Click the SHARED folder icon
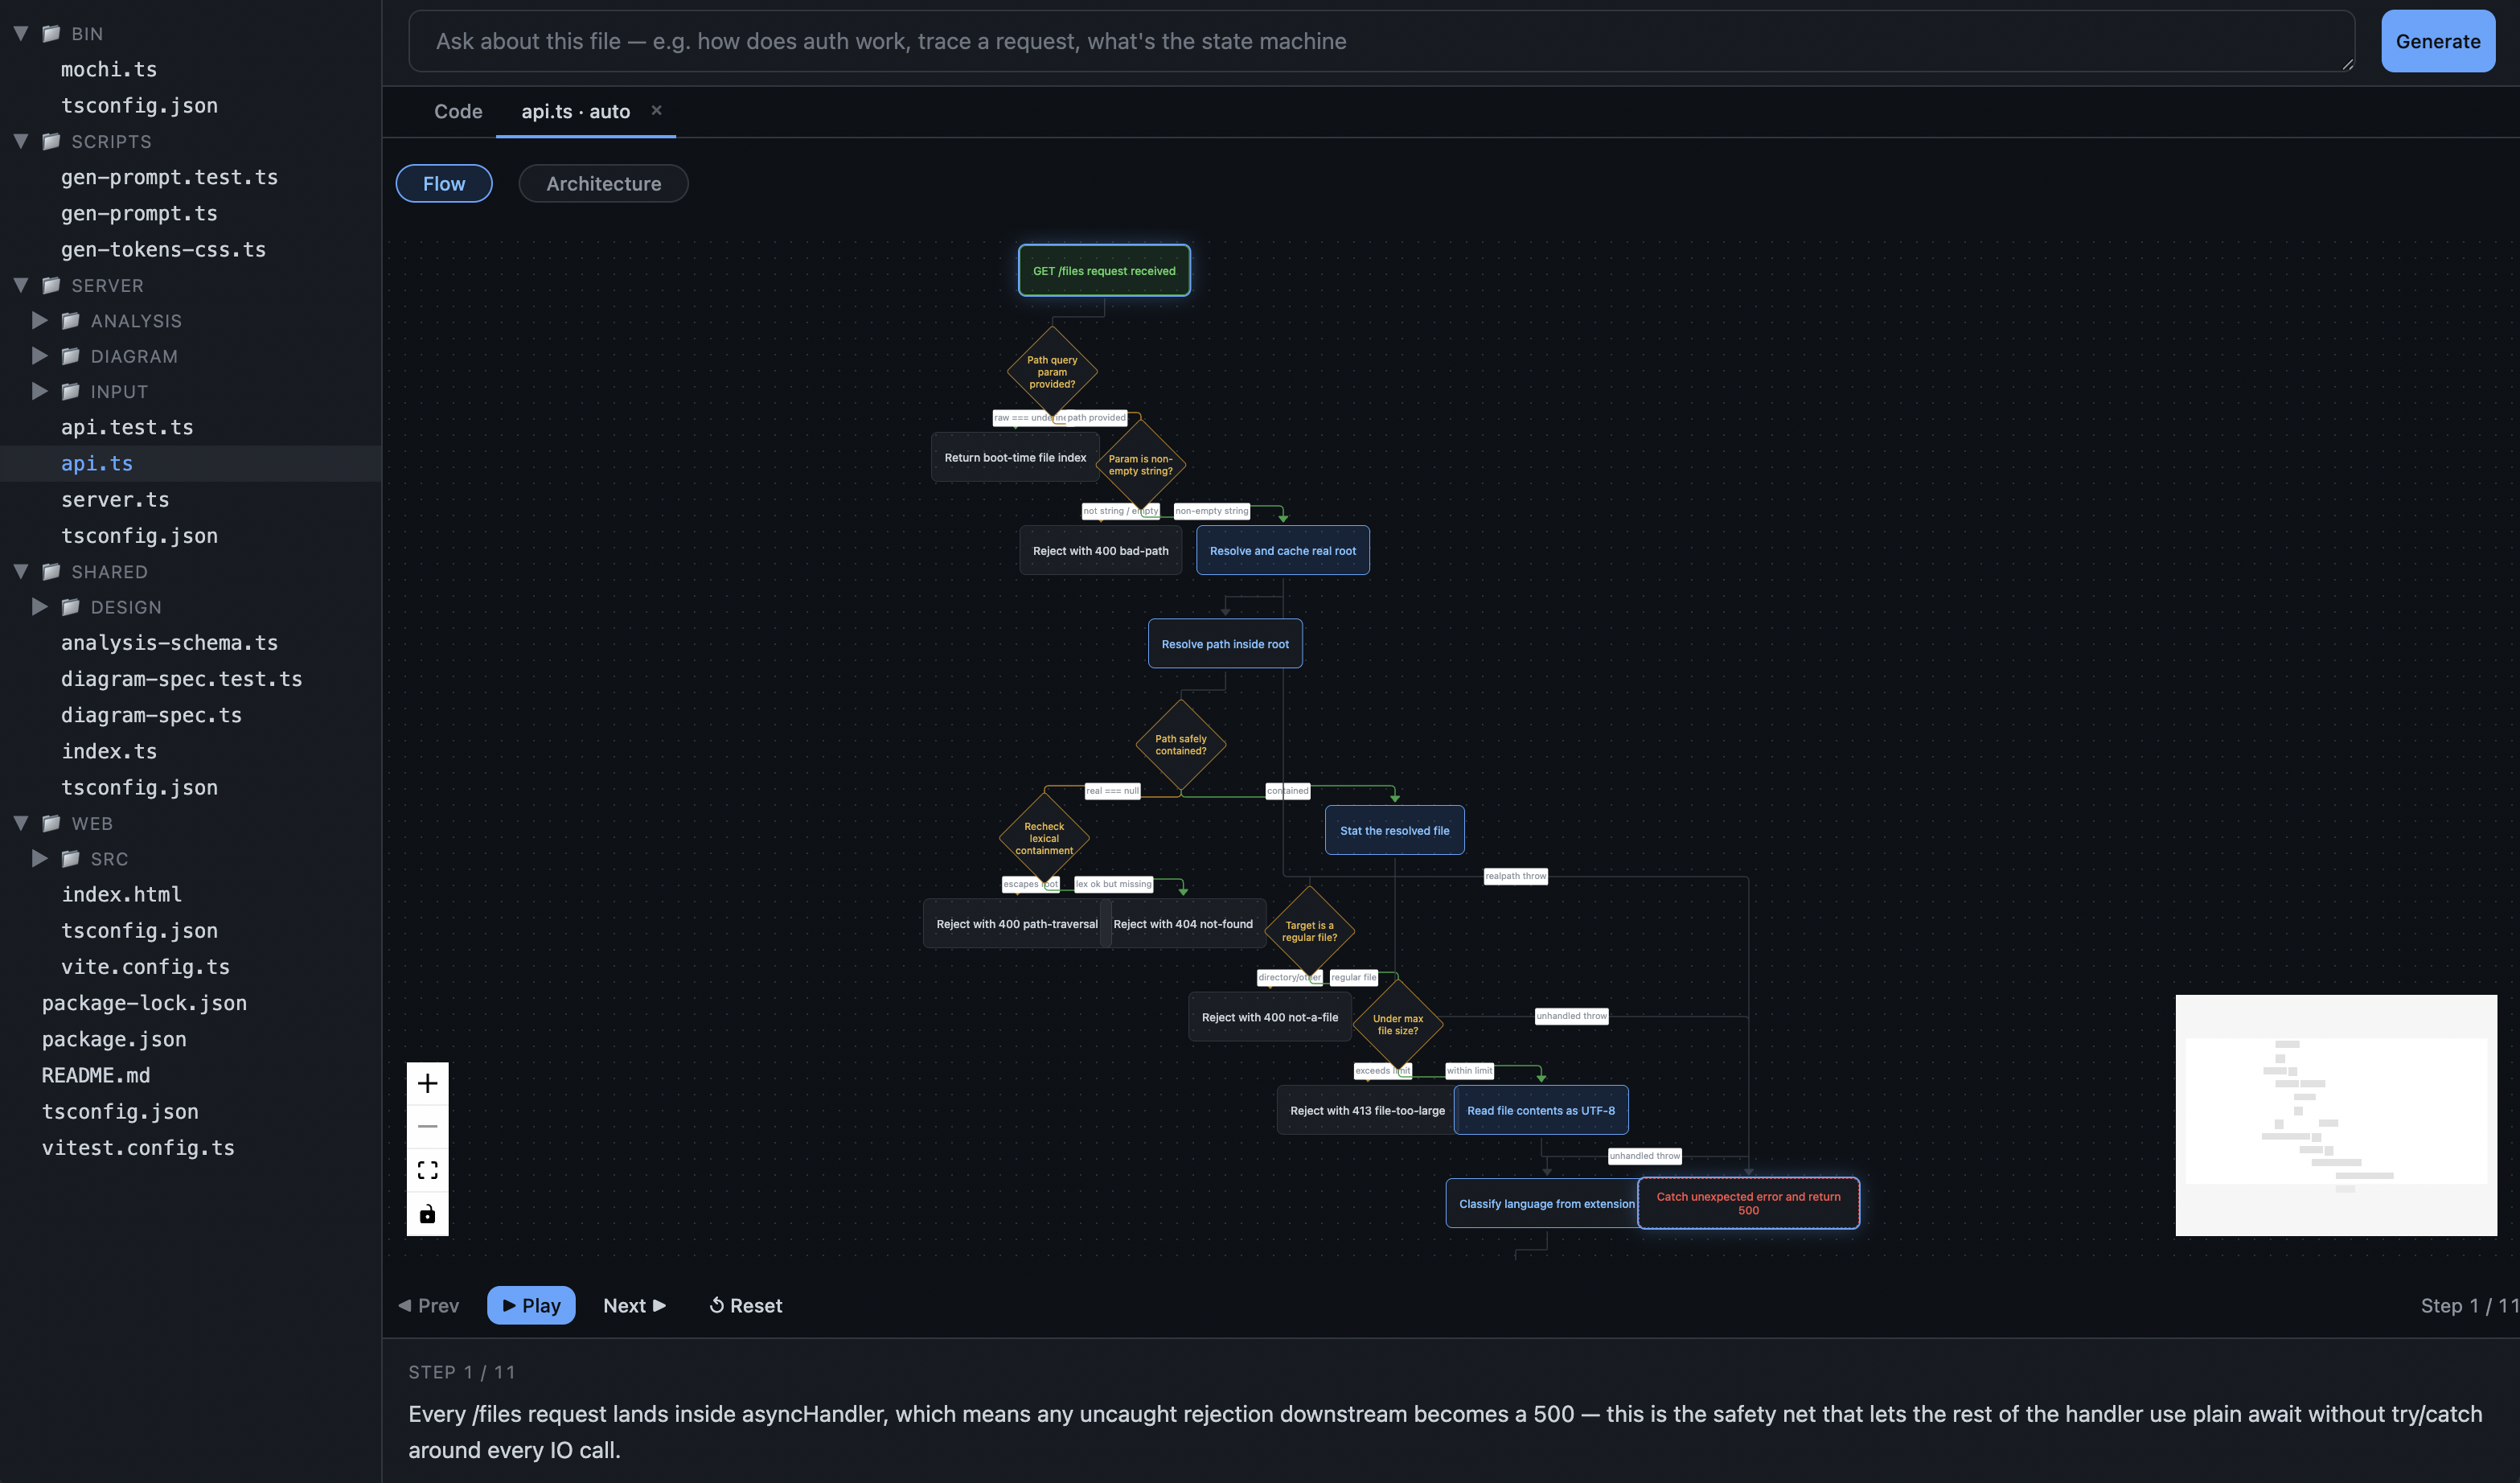This screenshot has height=1483, width=2520. click(x=51, y=572)
